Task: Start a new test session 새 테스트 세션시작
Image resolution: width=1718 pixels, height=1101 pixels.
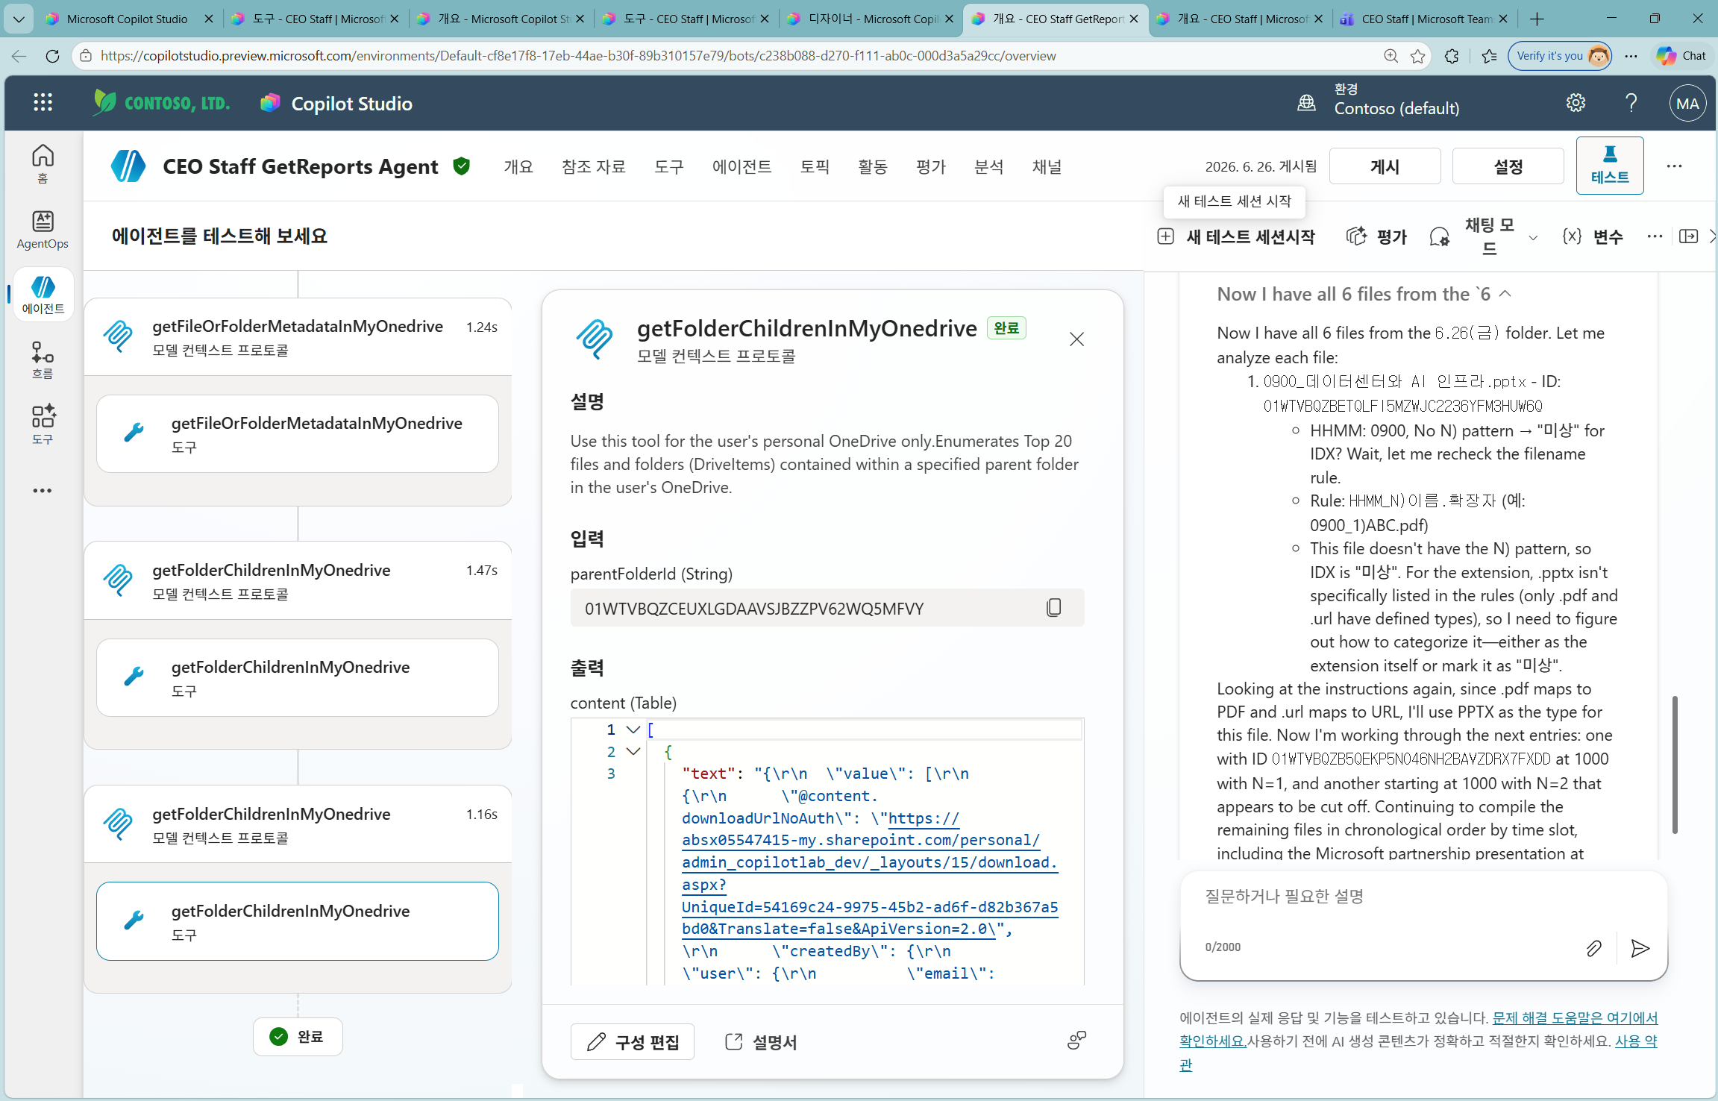Action: (1236, 237)
